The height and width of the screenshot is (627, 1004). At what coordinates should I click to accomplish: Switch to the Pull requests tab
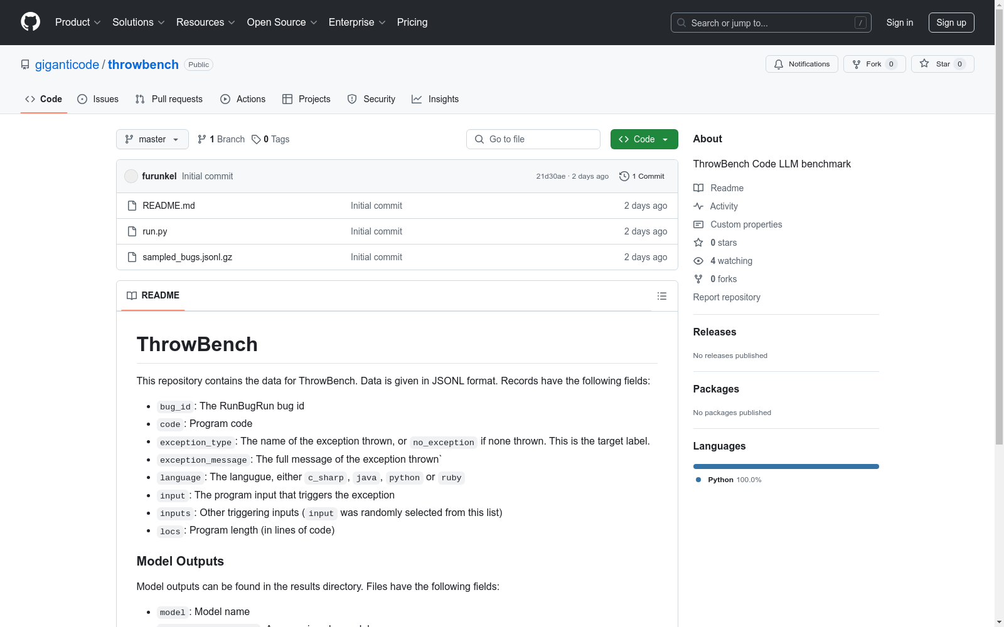pos(169,99)
